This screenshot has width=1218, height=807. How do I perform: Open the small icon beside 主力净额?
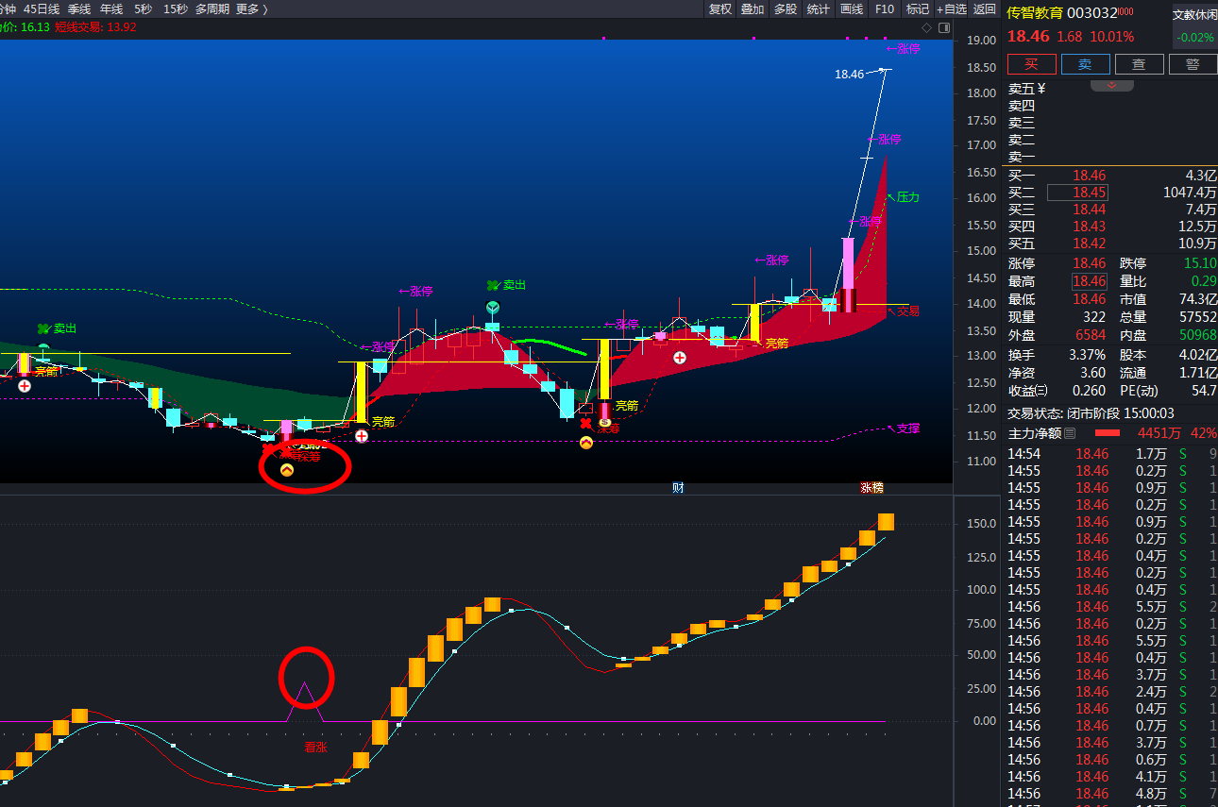click(x=1070, y=433)
